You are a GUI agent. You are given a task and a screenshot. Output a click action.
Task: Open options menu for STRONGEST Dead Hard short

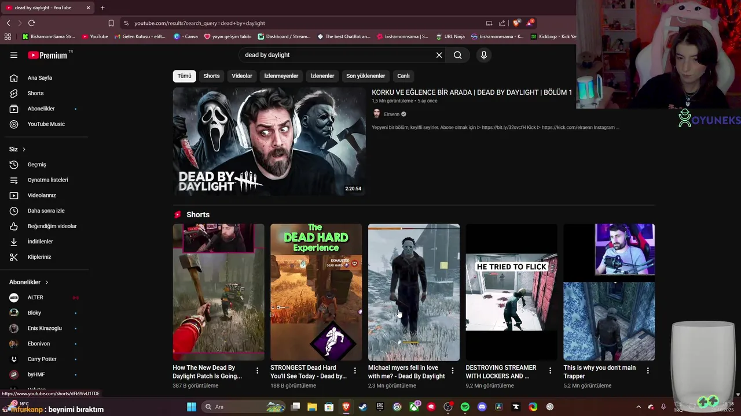tap(355, 370)
